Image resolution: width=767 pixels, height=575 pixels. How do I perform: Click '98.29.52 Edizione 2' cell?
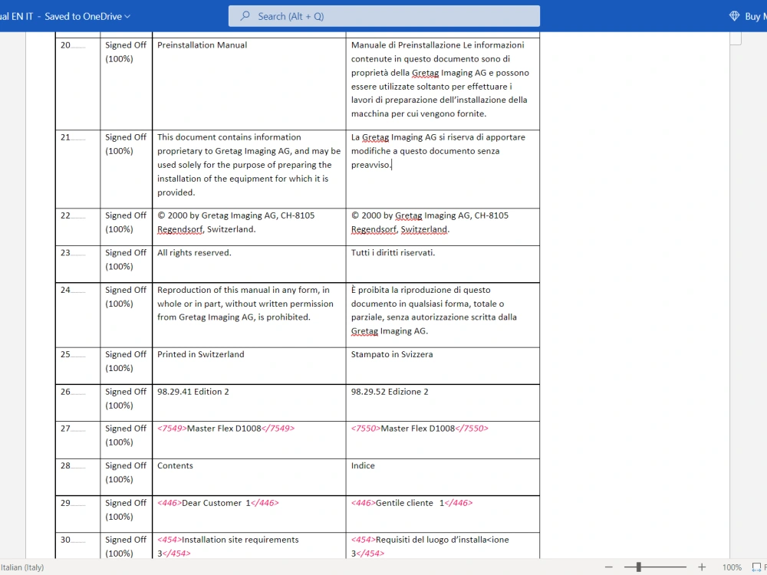pyautogui.click(x=443, y=403)
